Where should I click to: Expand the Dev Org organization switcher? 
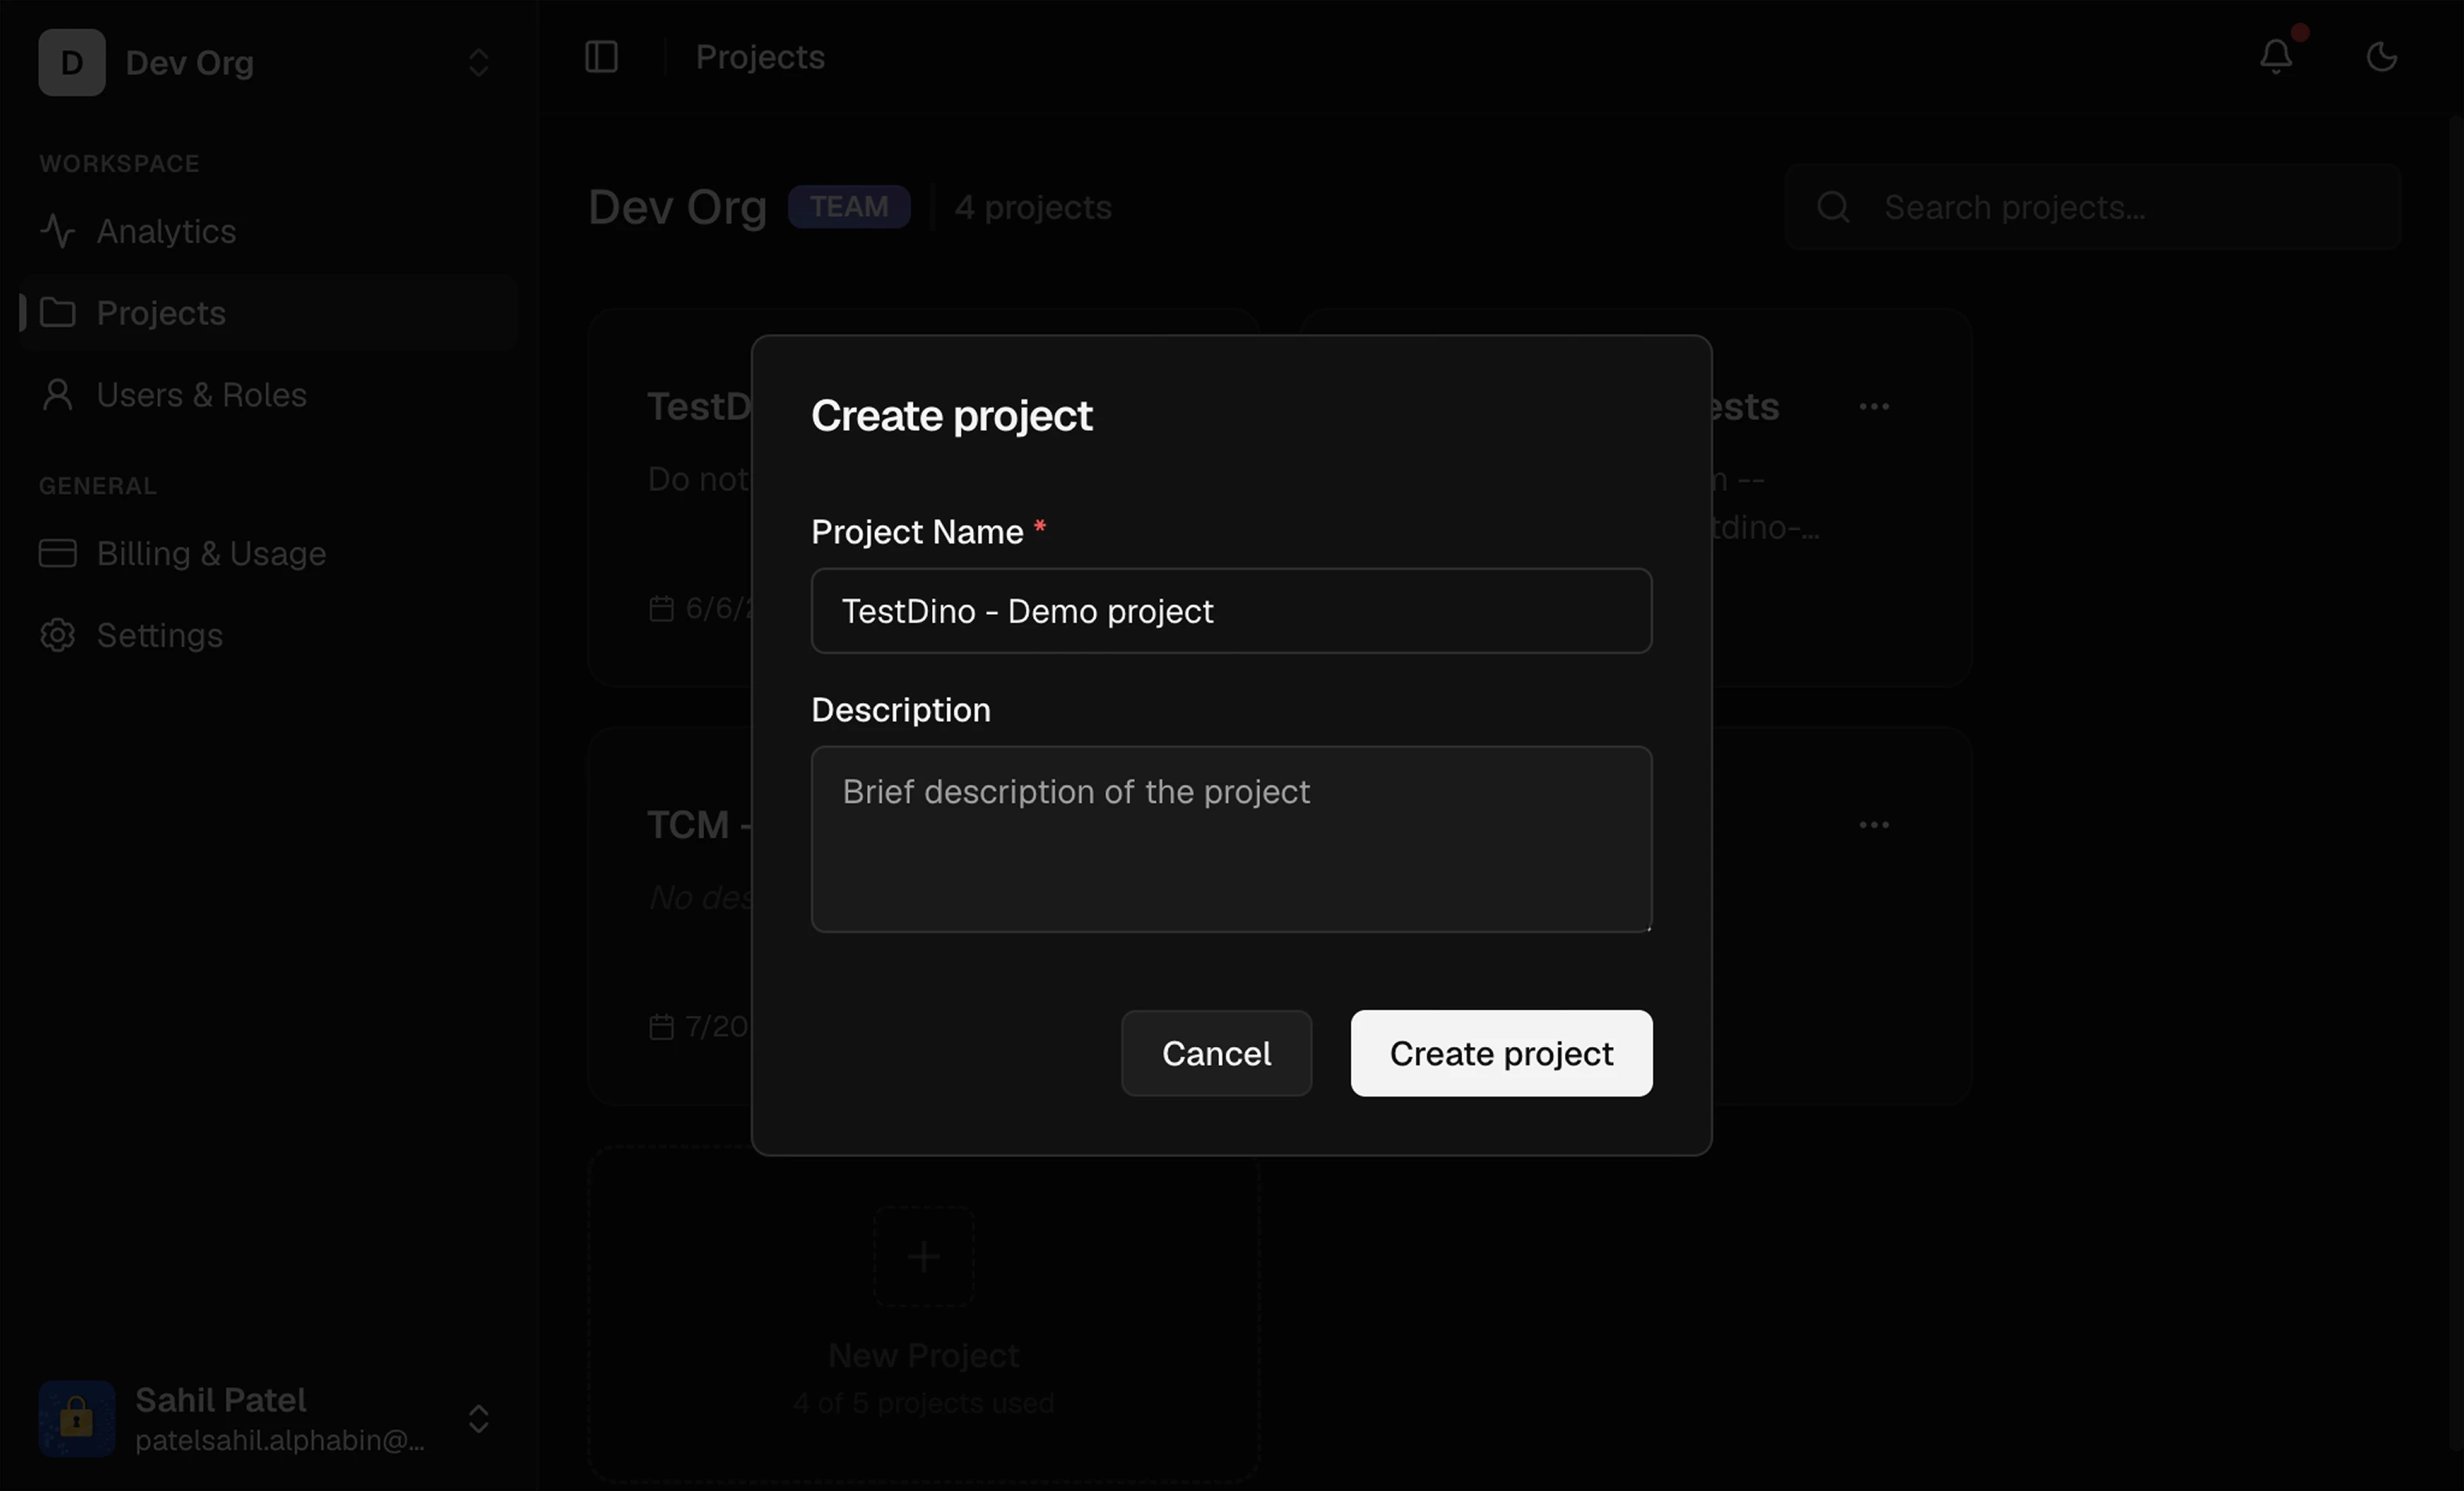(478, 63)
